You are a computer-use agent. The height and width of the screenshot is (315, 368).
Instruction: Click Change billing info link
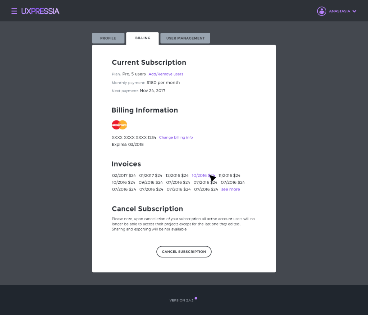(x=176, y=137)
